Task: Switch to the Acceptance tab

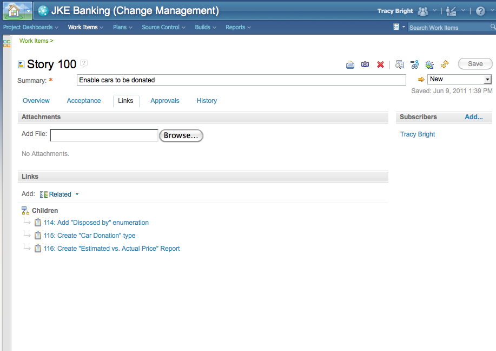Action: click(84, 101)
